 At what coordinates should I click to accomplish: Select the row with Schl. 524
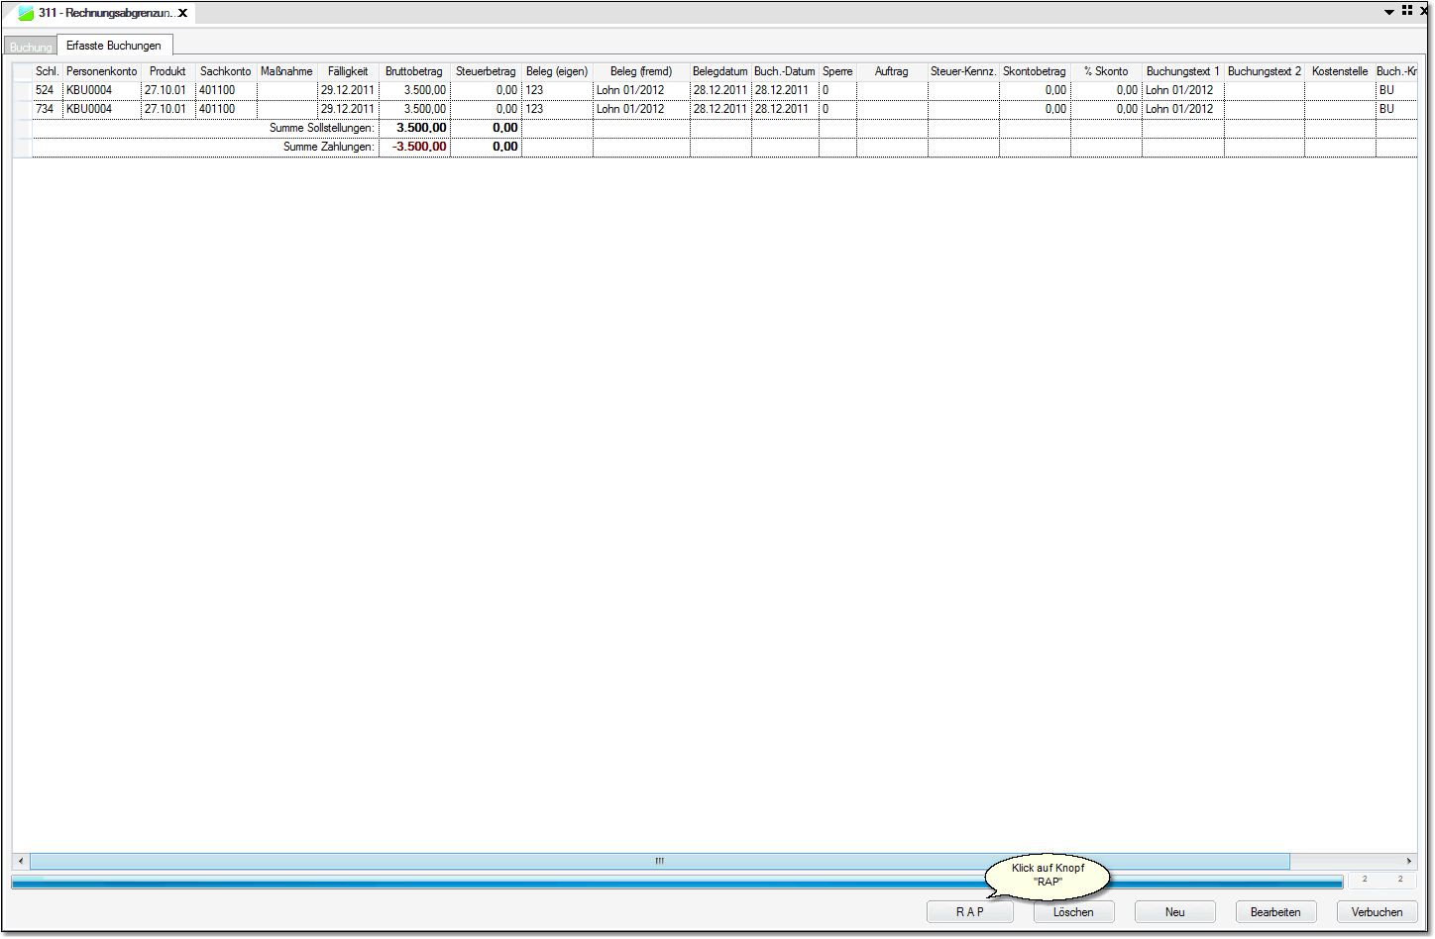tap(45, 90)
